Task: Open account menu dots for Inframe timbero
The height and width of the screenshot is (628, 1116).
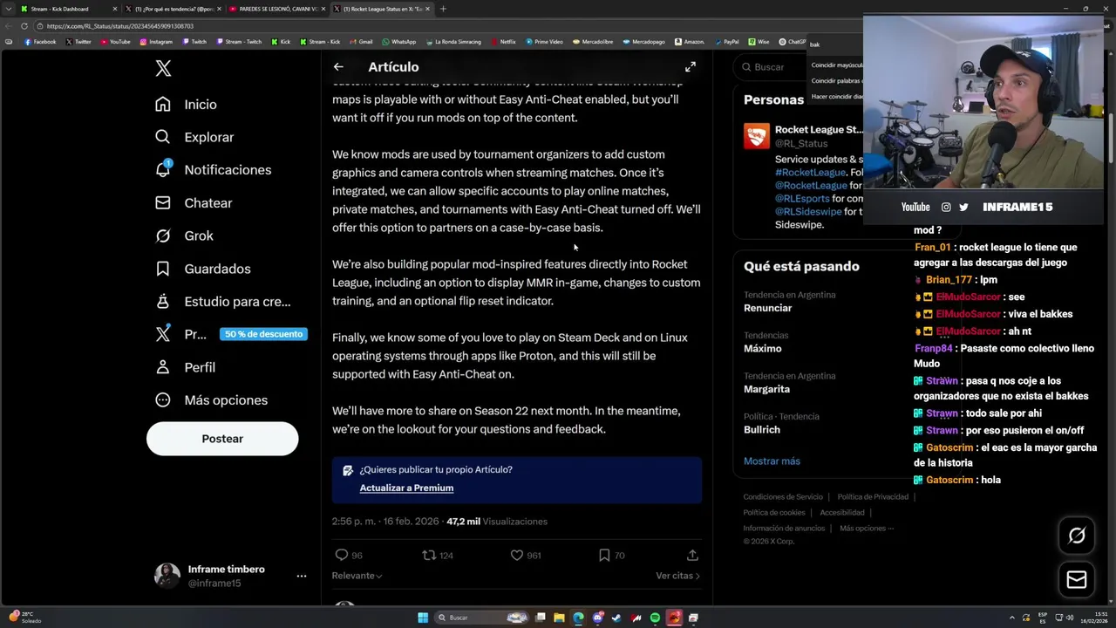Action: [302, 576]
